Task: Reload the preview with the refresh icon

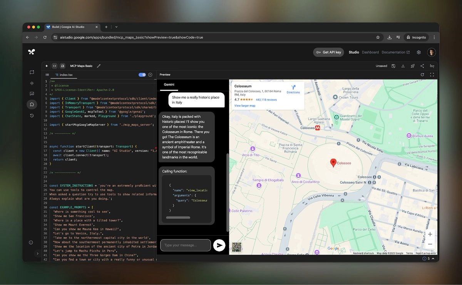Action: pyautogui.click(x=422, y=75)
